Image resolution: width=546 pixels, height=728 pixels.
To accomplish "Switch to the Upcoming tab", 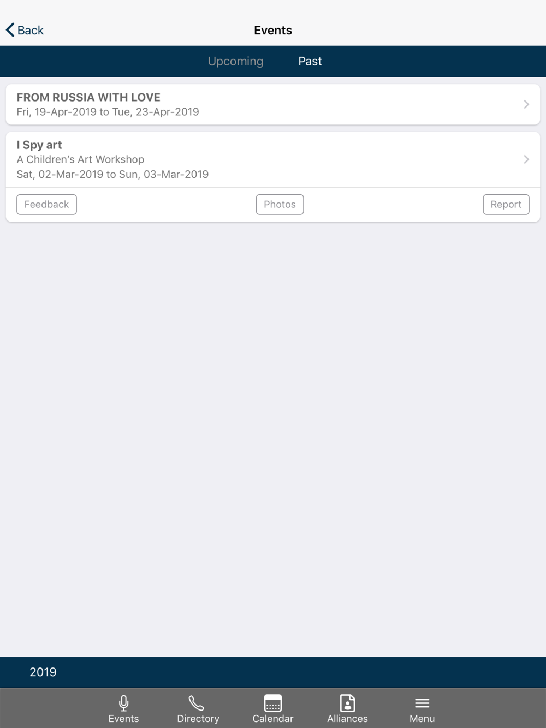I will tap(235, 61).
